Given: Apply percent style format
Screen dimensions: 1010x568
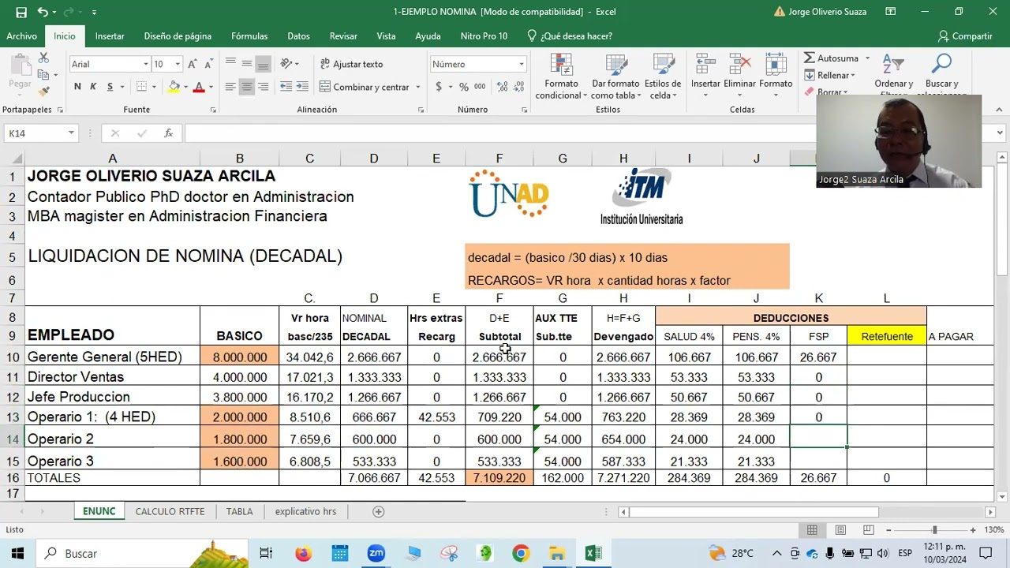Looking at the screenshot, I should pos(464,87).
